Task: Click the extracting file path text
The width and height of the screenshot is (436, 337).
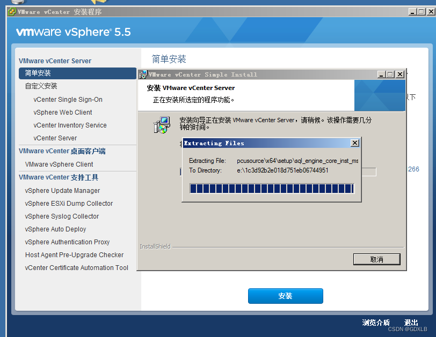Action: (x=297, y=161)
